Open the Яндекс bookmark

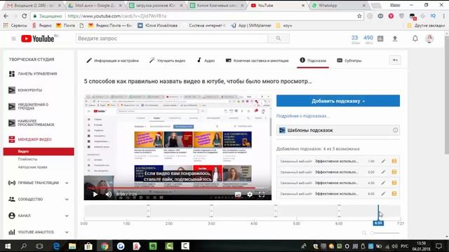tap(42, 25)
